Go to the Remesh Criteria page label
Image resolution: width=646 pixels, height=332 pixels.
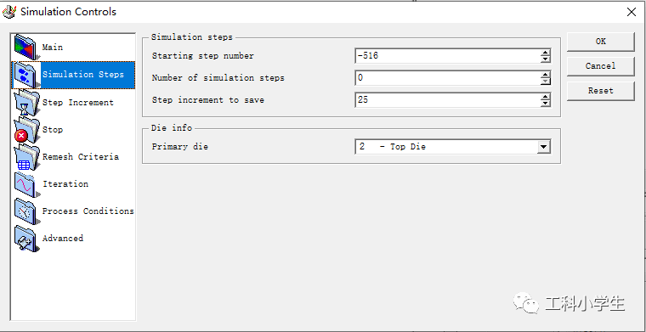[81, 157]
